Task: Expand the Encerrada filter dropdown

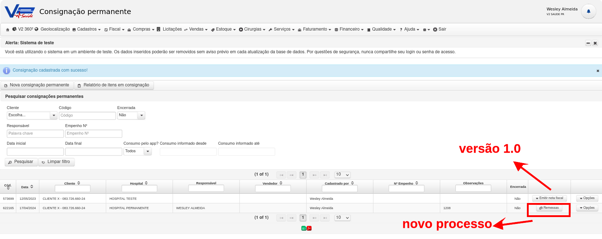Action: [131, 116]
